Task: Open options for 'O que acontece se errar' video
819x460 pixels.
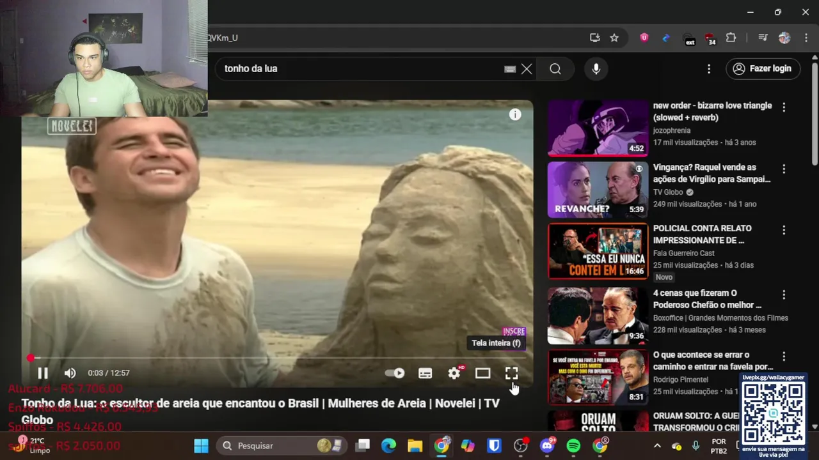Action: click(x=784, y=356)
